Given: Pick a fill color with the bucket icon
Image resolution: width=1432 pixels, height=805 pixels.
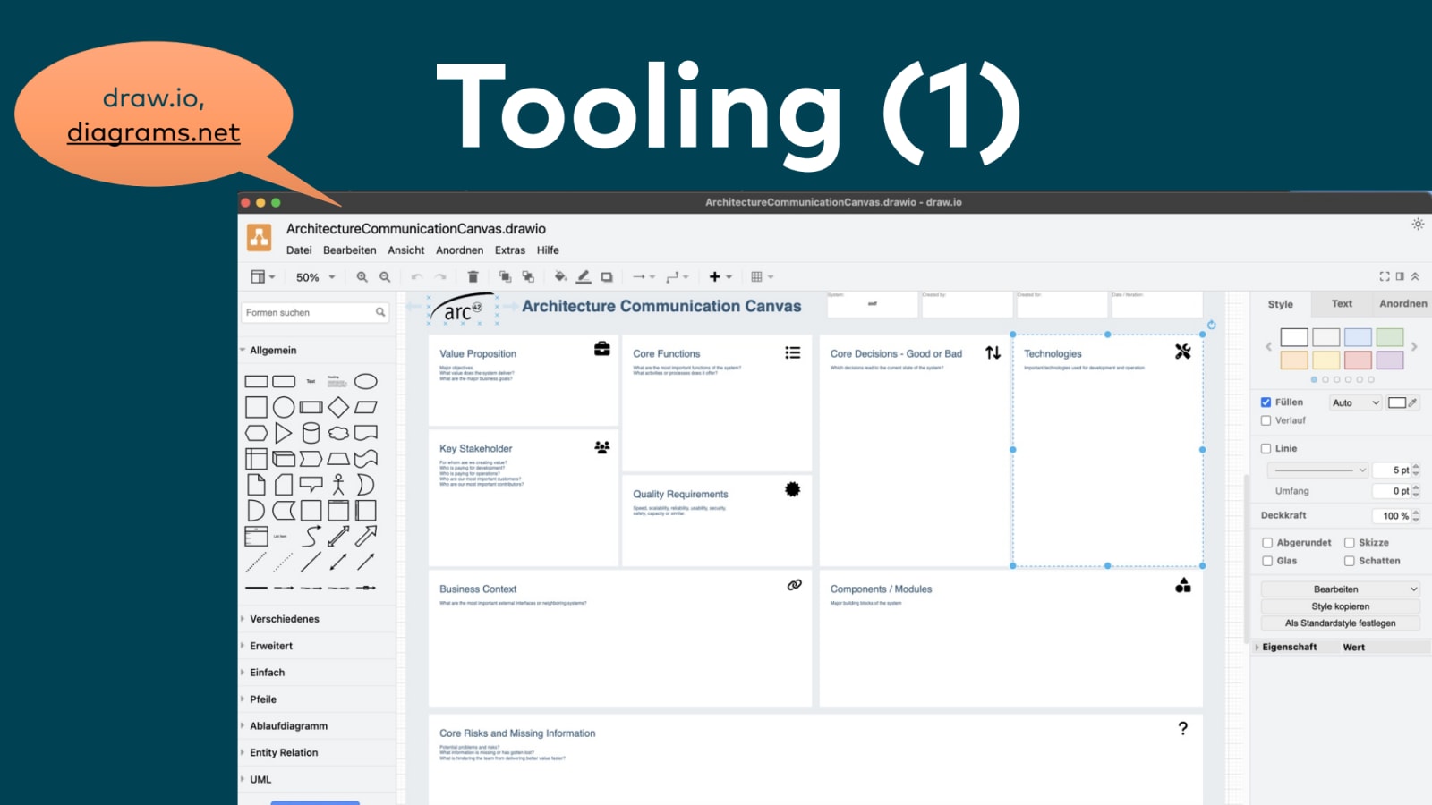Looking at the screenshot, I should (x=560, y=277).
